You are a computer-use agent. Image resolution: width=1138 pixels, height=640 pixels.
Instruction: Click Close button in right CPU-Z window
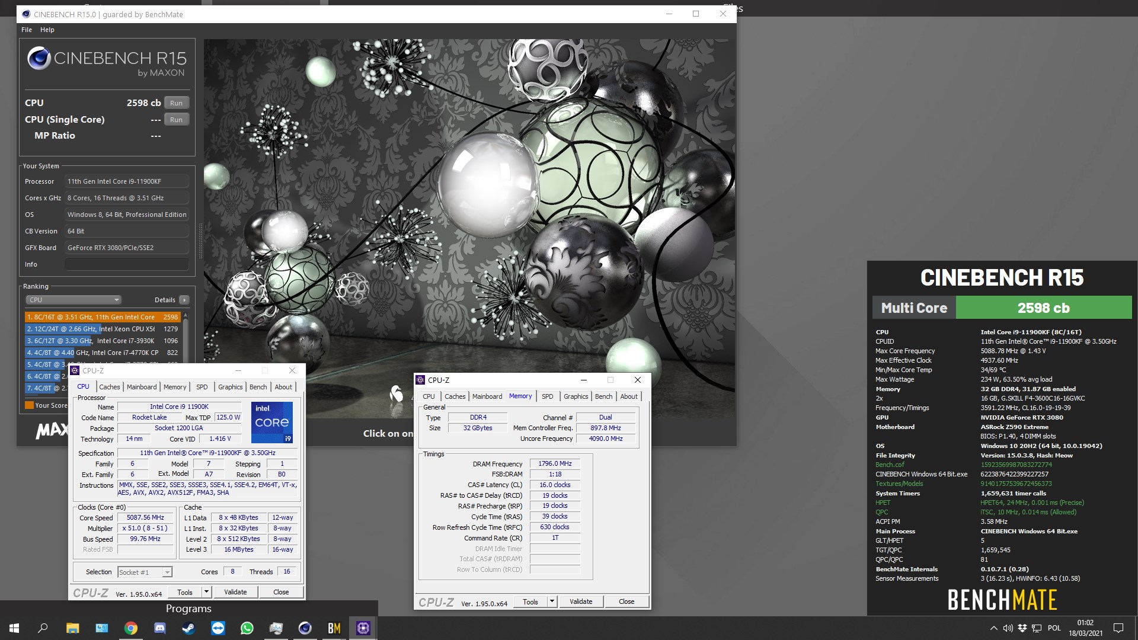coord(626,601)
